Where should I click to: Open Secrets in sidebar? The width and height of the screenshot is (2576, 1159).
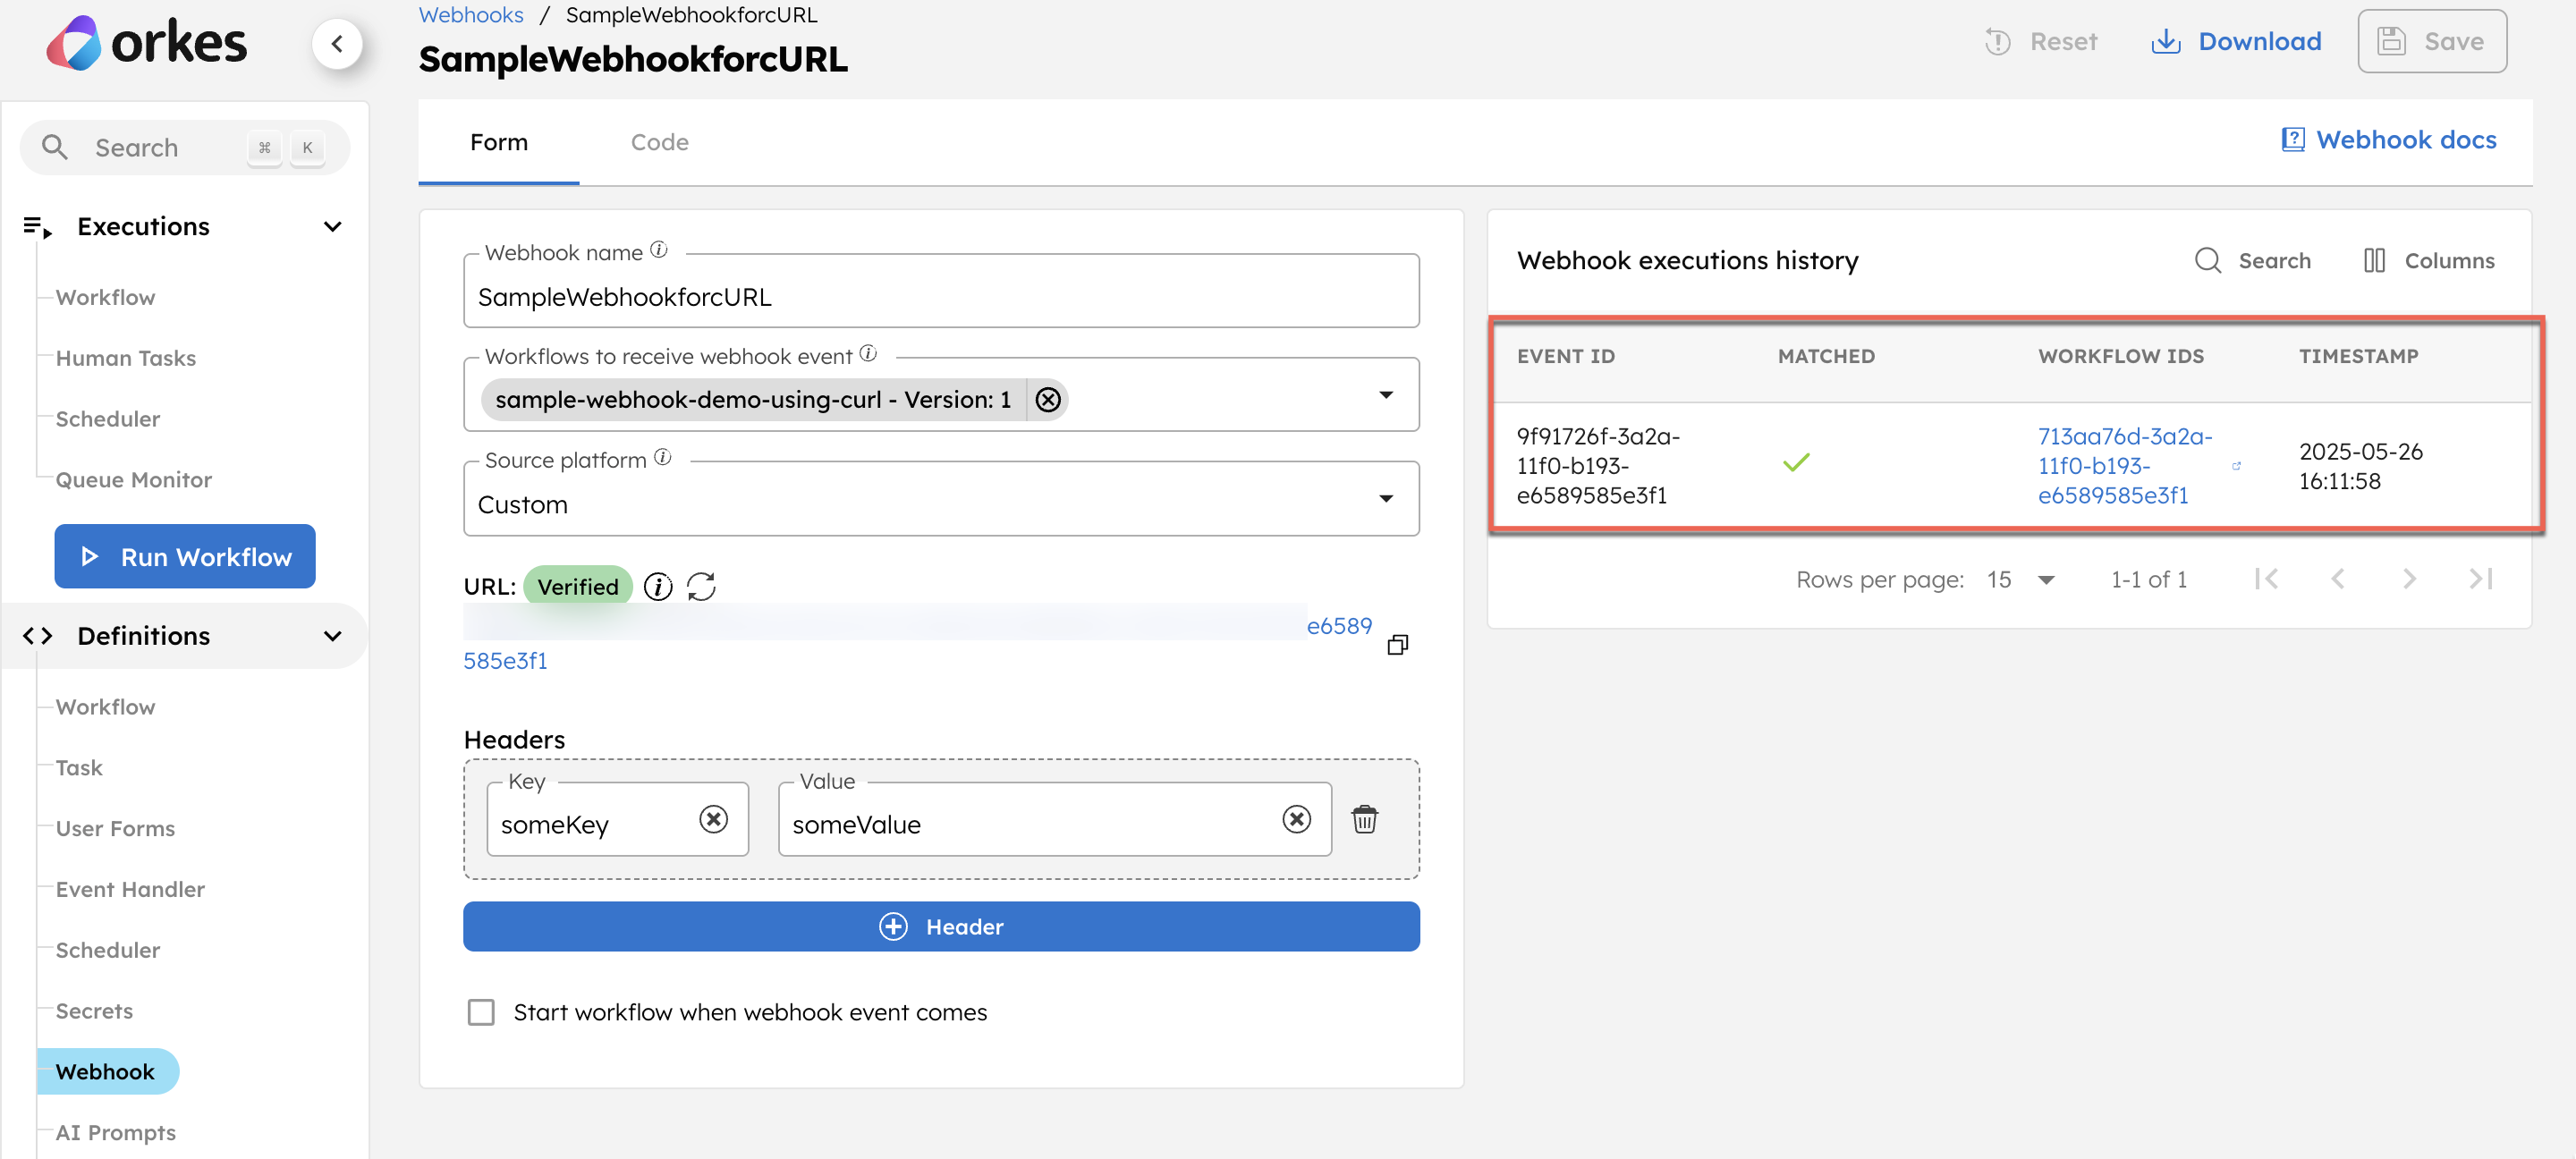click(x=94, y=1012)
